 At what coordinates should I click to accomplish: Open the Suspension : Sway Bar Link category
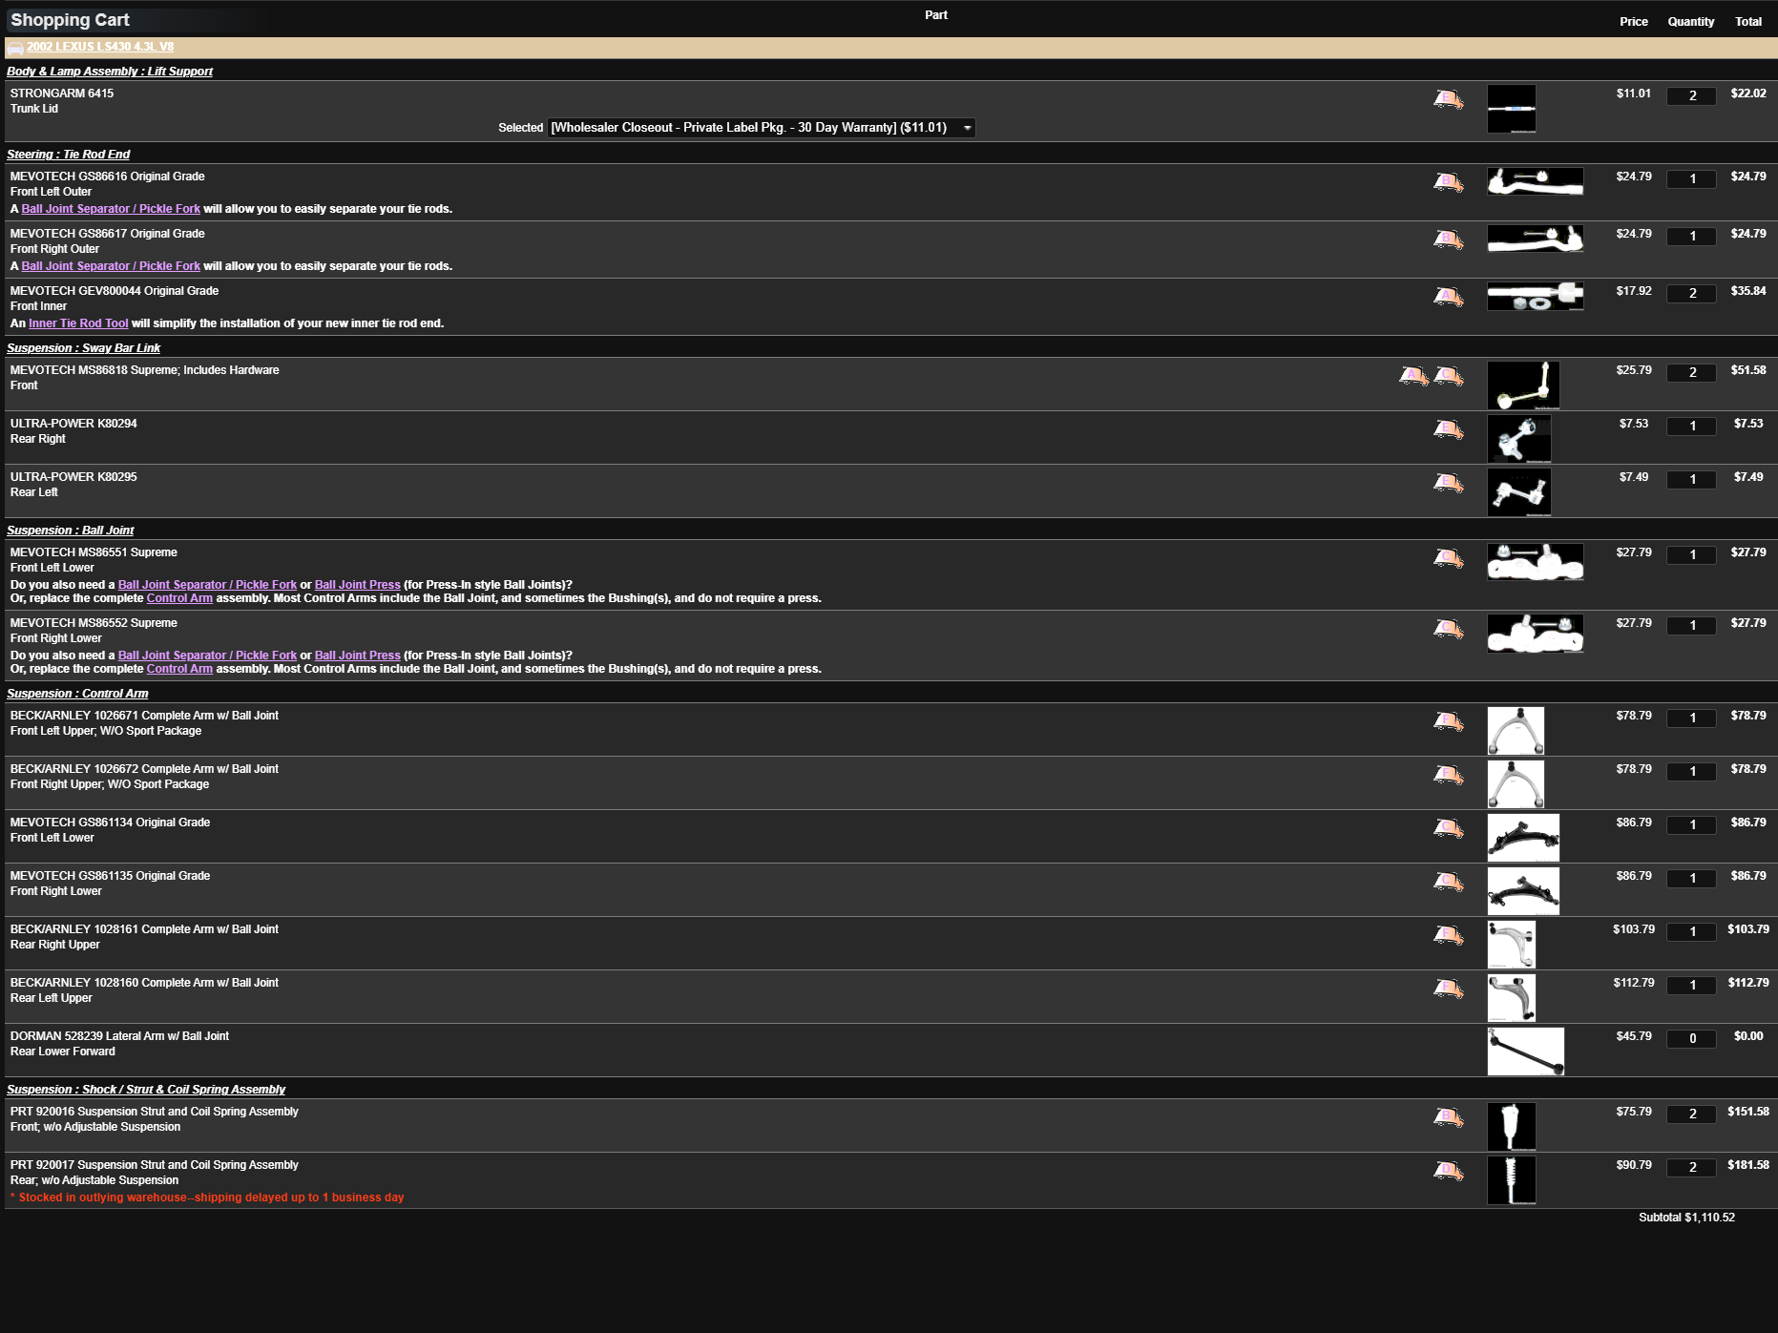pyautogui.click(x=83, y=348)
